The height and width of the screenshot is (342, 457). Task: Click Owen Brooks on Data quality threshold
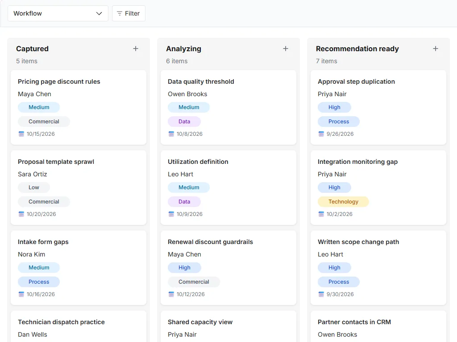(187, 94)
